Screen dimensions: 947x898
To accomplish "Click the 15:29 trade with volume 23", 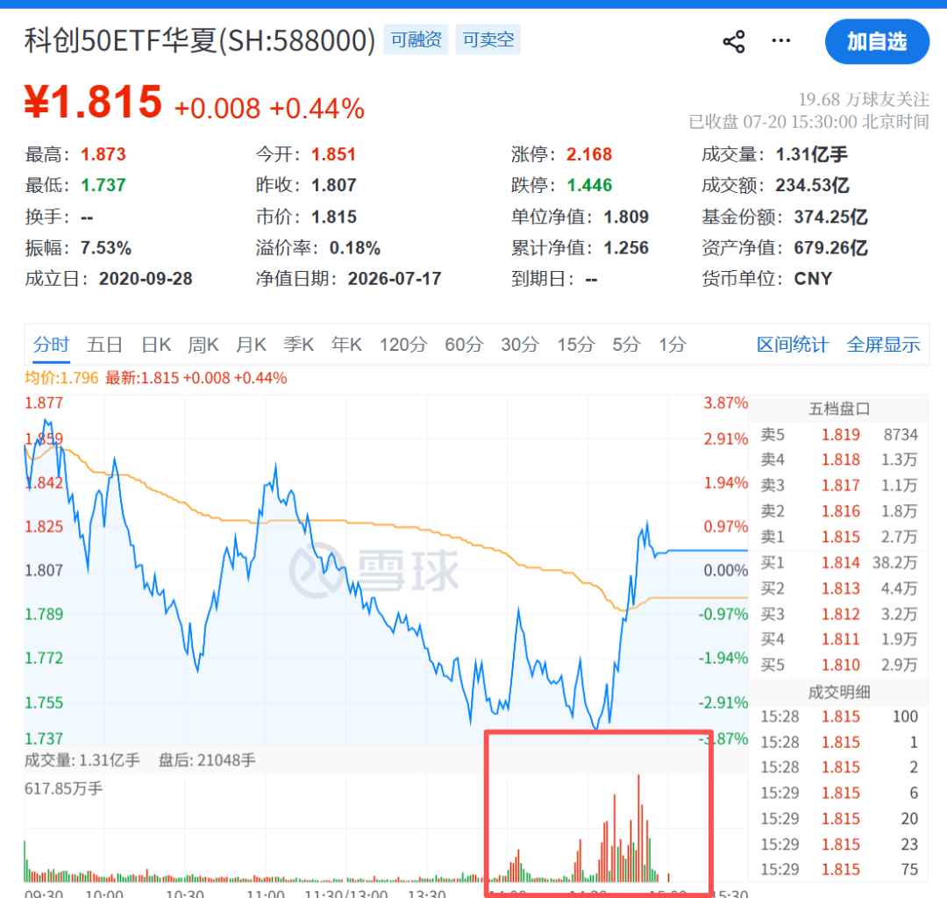I will (x=839, y=845).
